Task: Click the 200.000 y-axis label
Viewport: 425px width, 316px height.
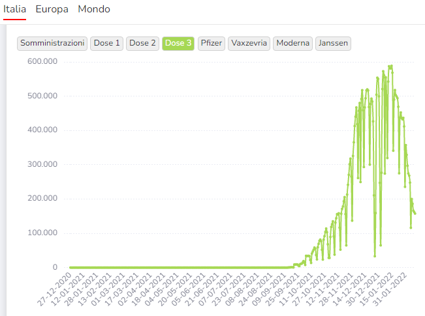Action: coord(42,198)
